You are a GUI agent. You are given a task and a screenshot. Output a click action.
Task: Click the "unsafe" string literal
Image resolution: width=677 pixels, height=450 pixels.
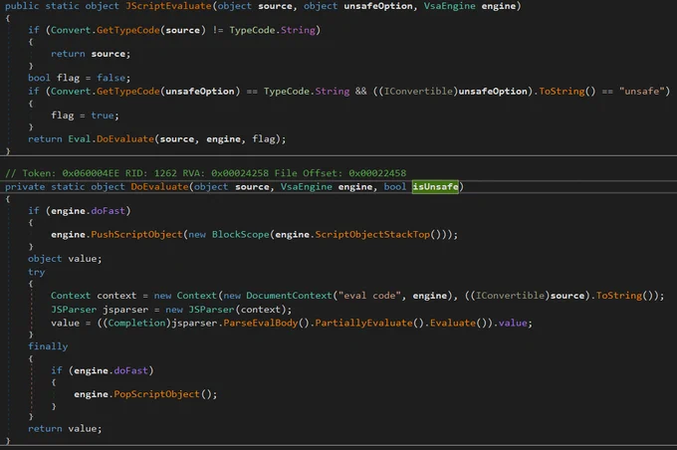tap(641, 92)
